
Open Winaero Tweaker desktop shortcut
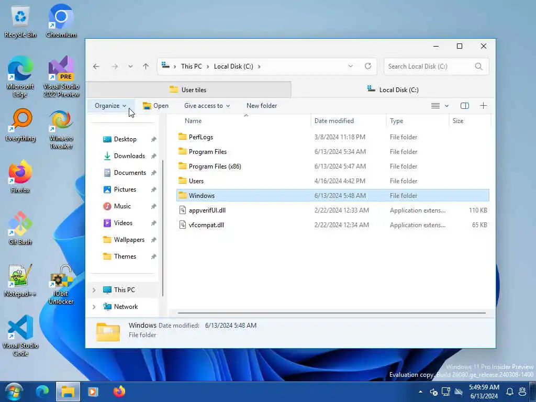point(61,130)
